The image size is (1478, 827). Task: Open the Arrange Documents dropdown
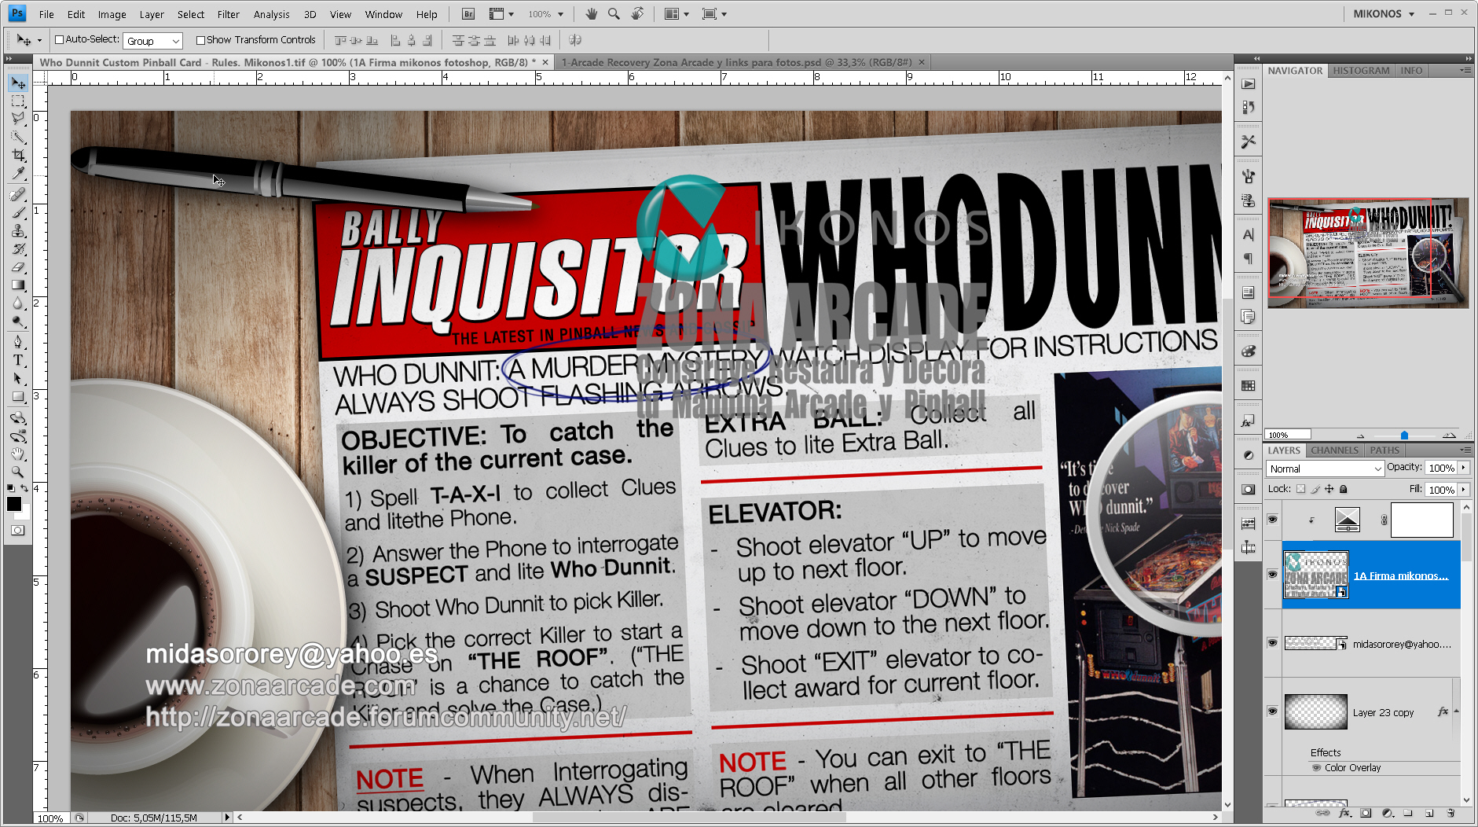tap(676, 14)
